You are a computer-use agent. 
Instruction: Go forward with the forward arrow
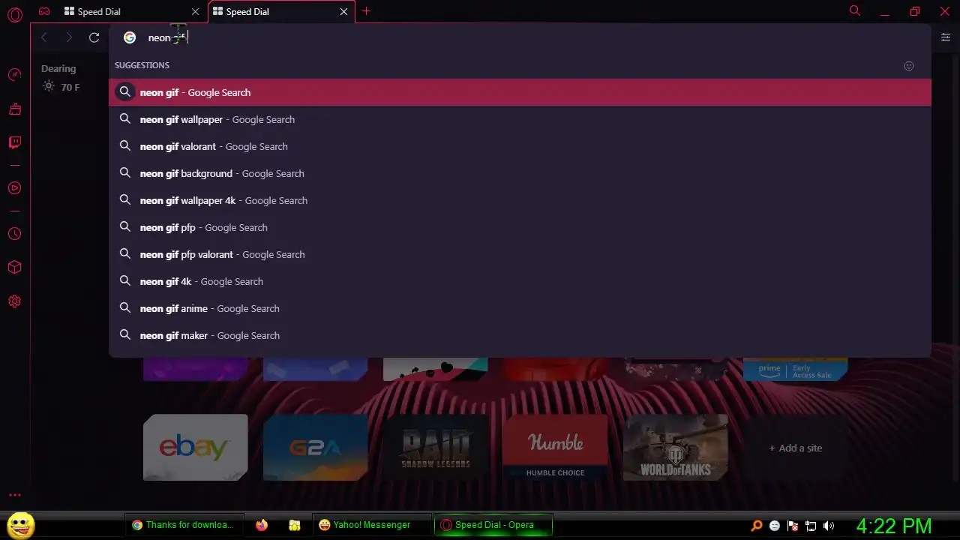[69, 37]
